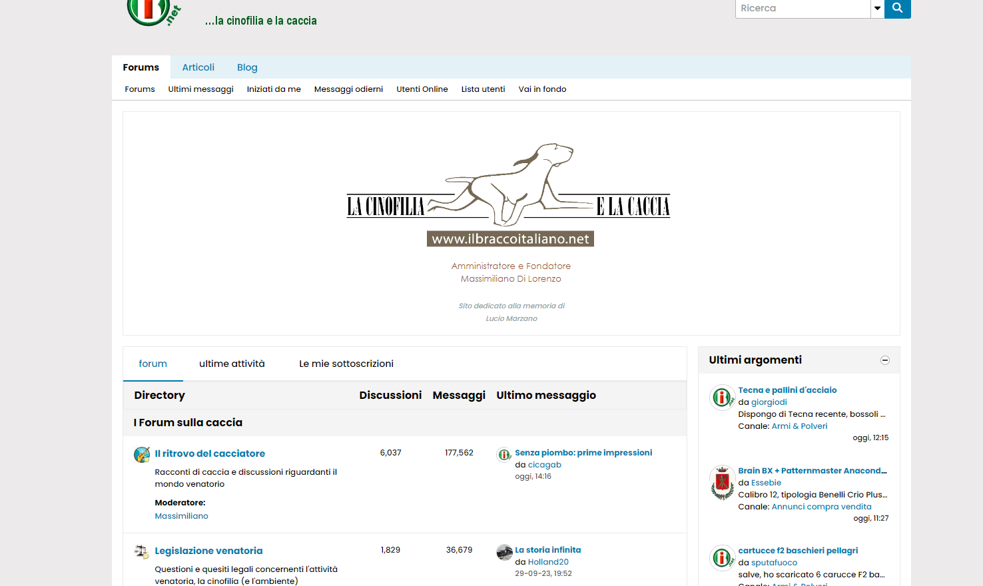Click the 177,562 messages count

459,453
